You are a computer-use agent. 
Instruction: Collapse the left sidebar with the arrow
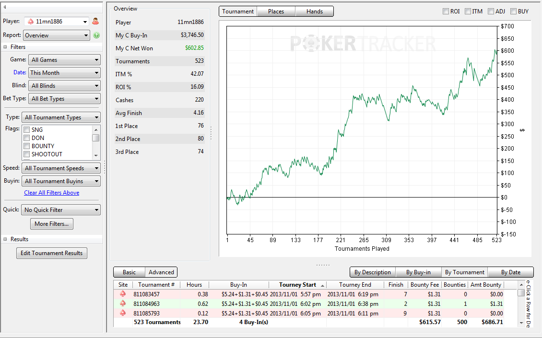(x=5, y=7)
